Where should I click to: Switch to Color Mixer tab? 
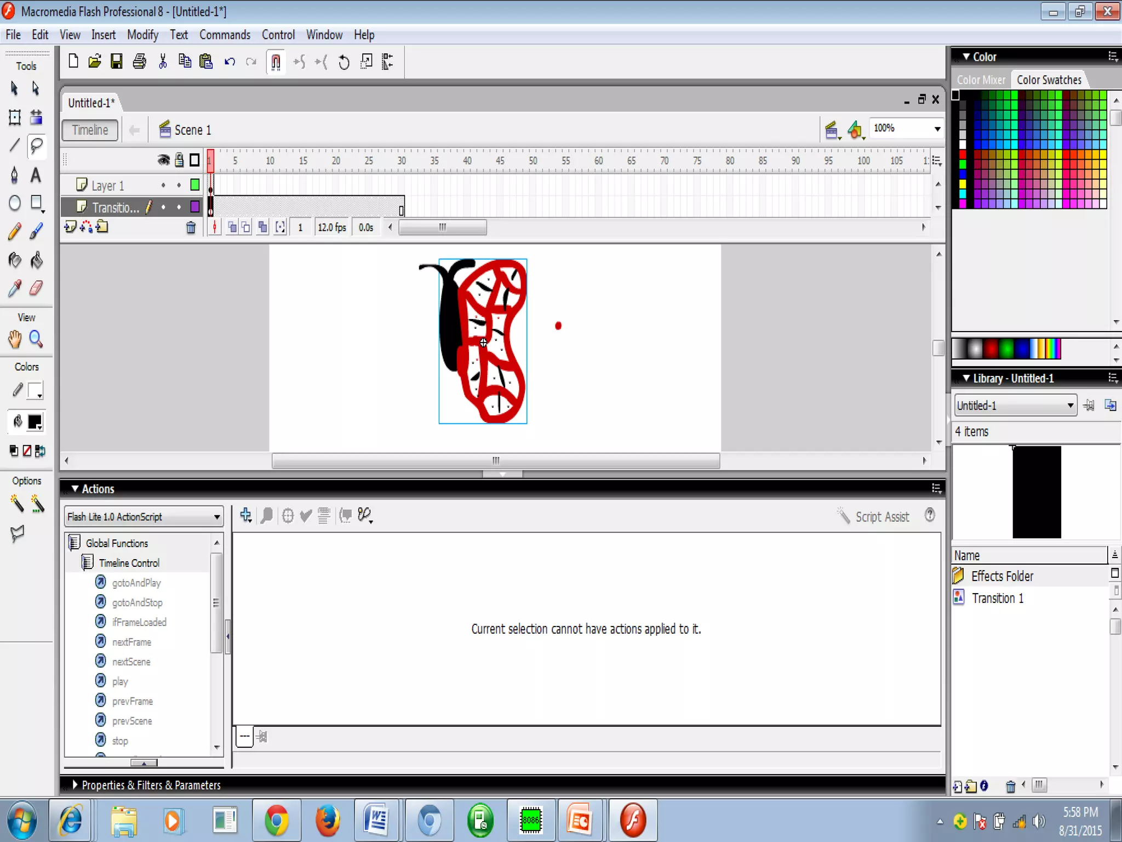(981, 80)
